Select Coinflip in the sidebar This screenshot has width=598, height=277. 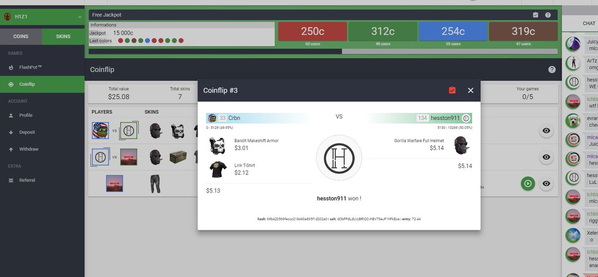(x=42, y=84)
